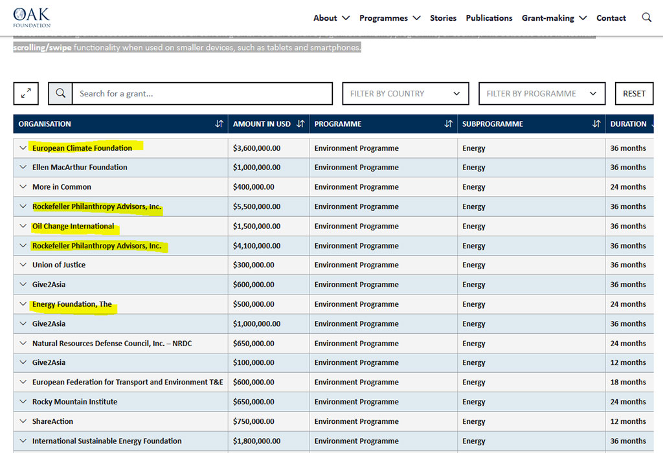Sort by Amount in USD arrows
Image resolution: width=663 pixels, height=453 pixels.
point(300,124)
